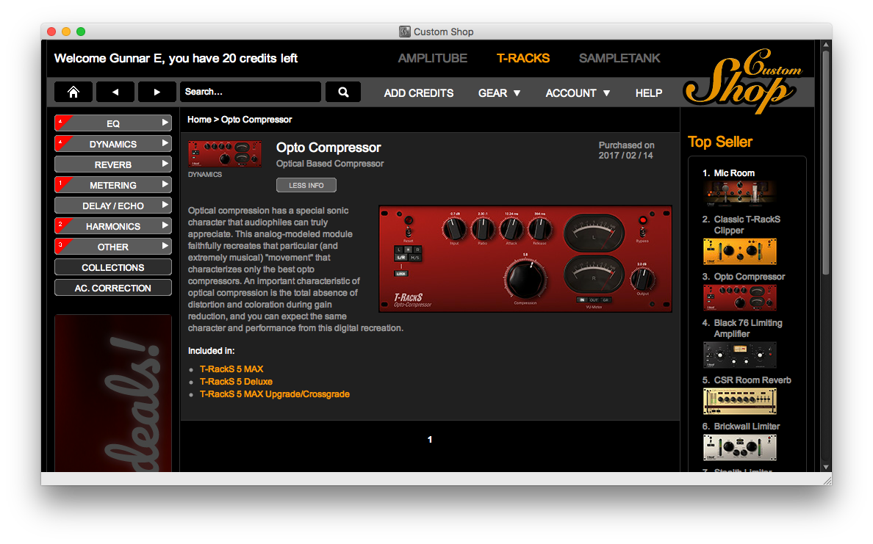Click the Output knob on product image
The height and width of the screenshot is (544, 873).
click(642, 278)
